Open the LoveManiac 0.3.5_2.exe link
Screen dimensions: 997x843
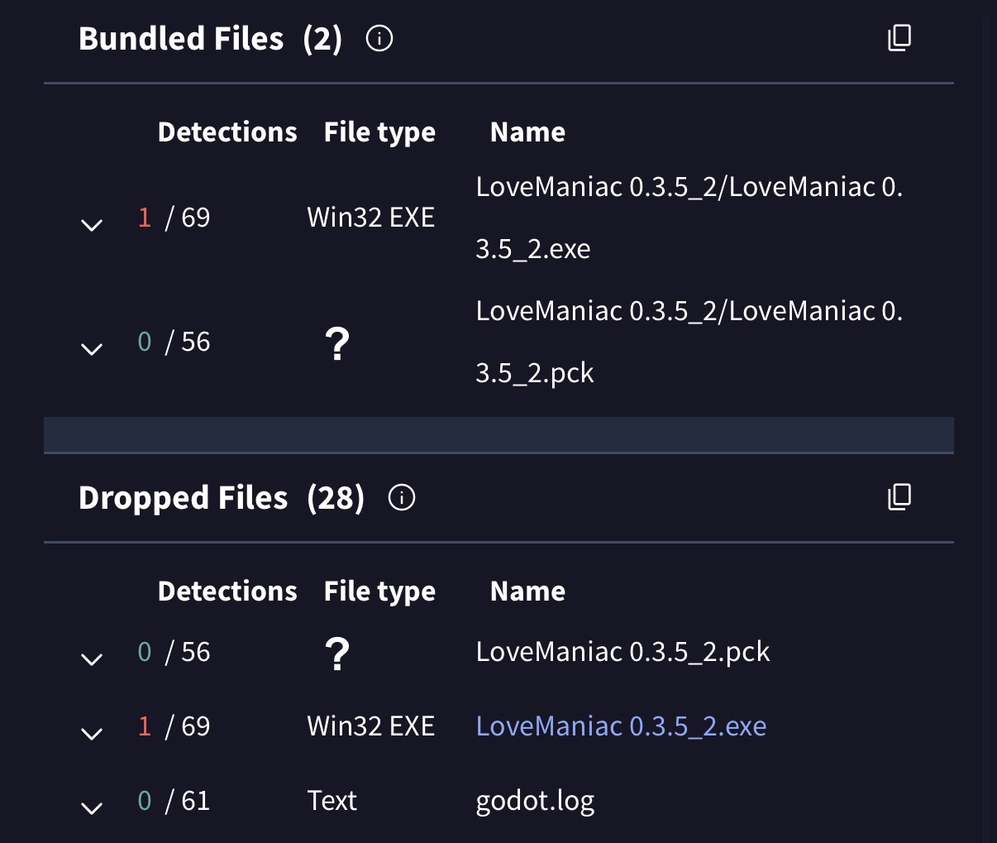[621, 726]
